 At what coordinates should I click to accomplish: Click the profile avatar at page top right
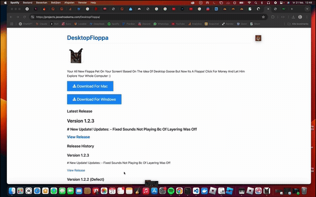coord(258,38)
